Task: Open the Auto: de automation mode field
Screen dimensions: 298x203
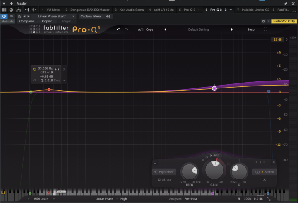Action: click(x=8, y=21)
